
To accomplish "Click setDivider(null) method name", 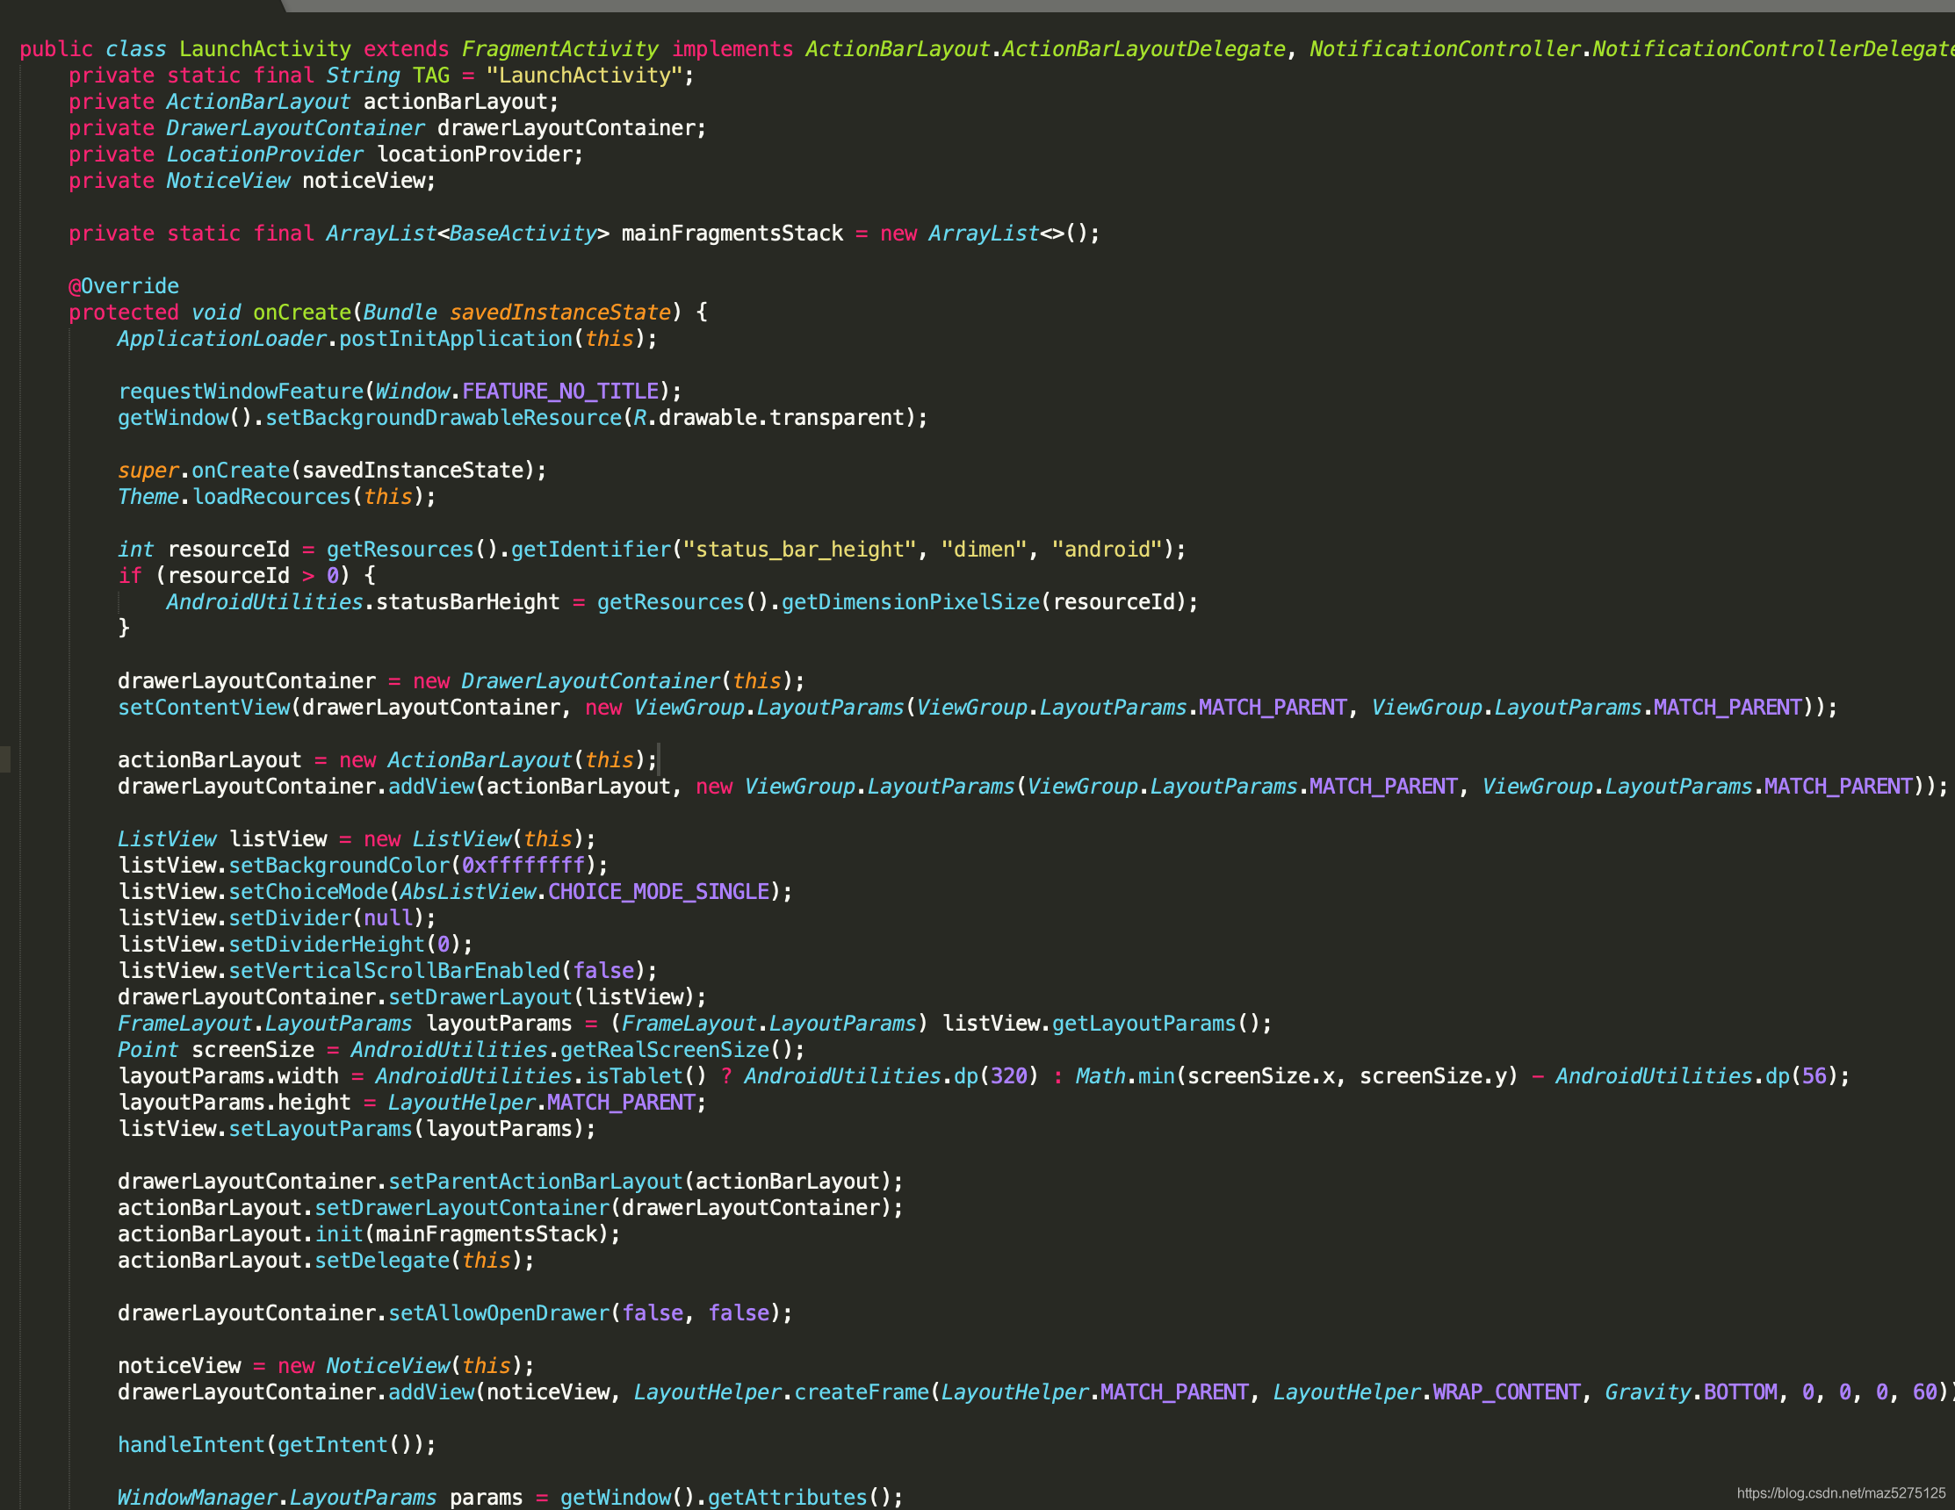I will point(290,917).
